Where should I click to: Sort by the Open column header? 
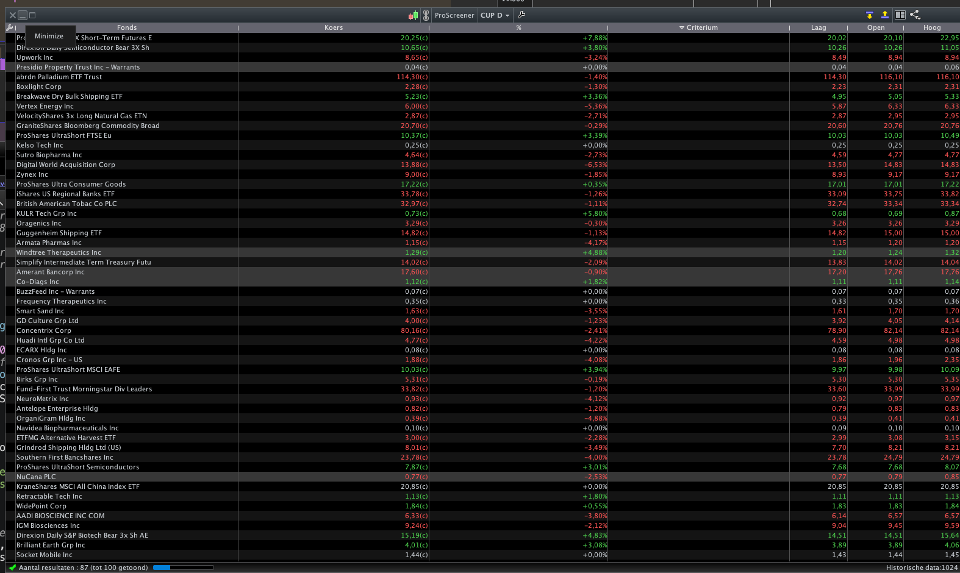click(x=876, y=27)
